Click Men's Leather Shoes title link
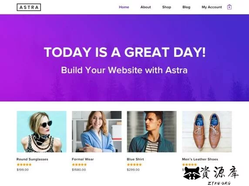 tap(200, 159)
